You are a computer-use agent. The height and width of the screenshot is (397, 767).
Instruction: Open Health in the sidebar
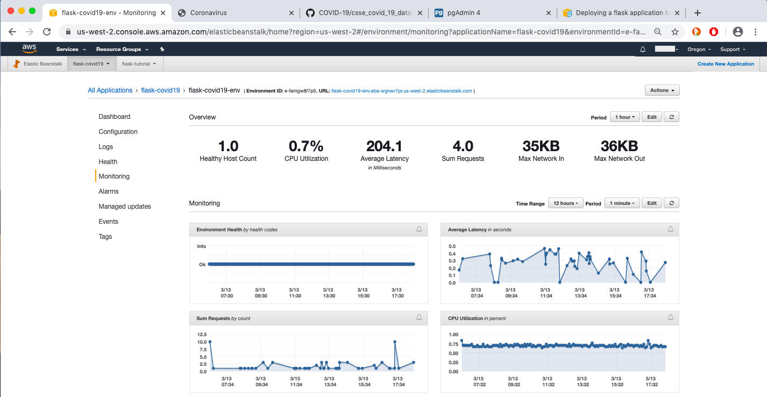(108, 162)
